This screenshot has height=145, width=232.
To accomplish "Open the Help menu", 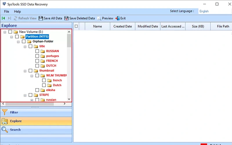I will [17, 11].
